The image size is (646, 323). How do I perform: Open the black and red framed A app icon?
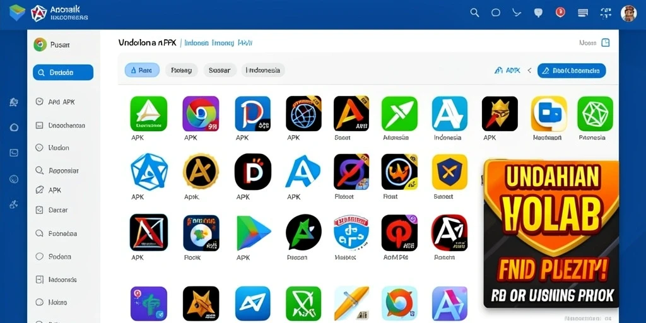tap(149, 232)
